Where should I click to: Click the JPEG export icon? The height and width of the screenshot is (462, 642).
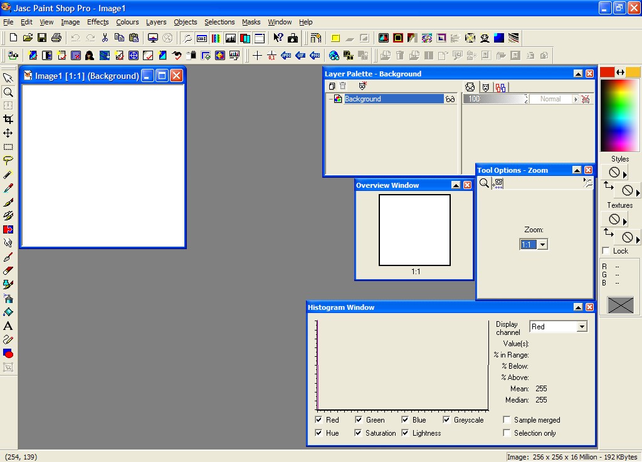click(286, 56)
